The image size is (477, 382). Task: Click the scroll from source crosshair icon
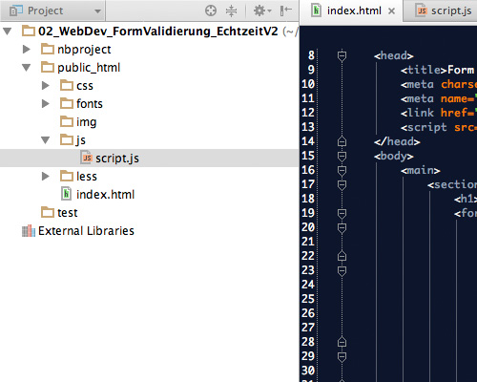click(x=211, y=11)
